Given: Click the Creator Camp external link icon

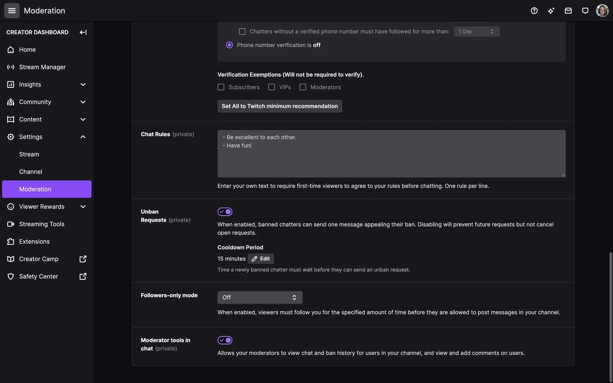Looking at the screenshot, I should click(x=83, y=259).
